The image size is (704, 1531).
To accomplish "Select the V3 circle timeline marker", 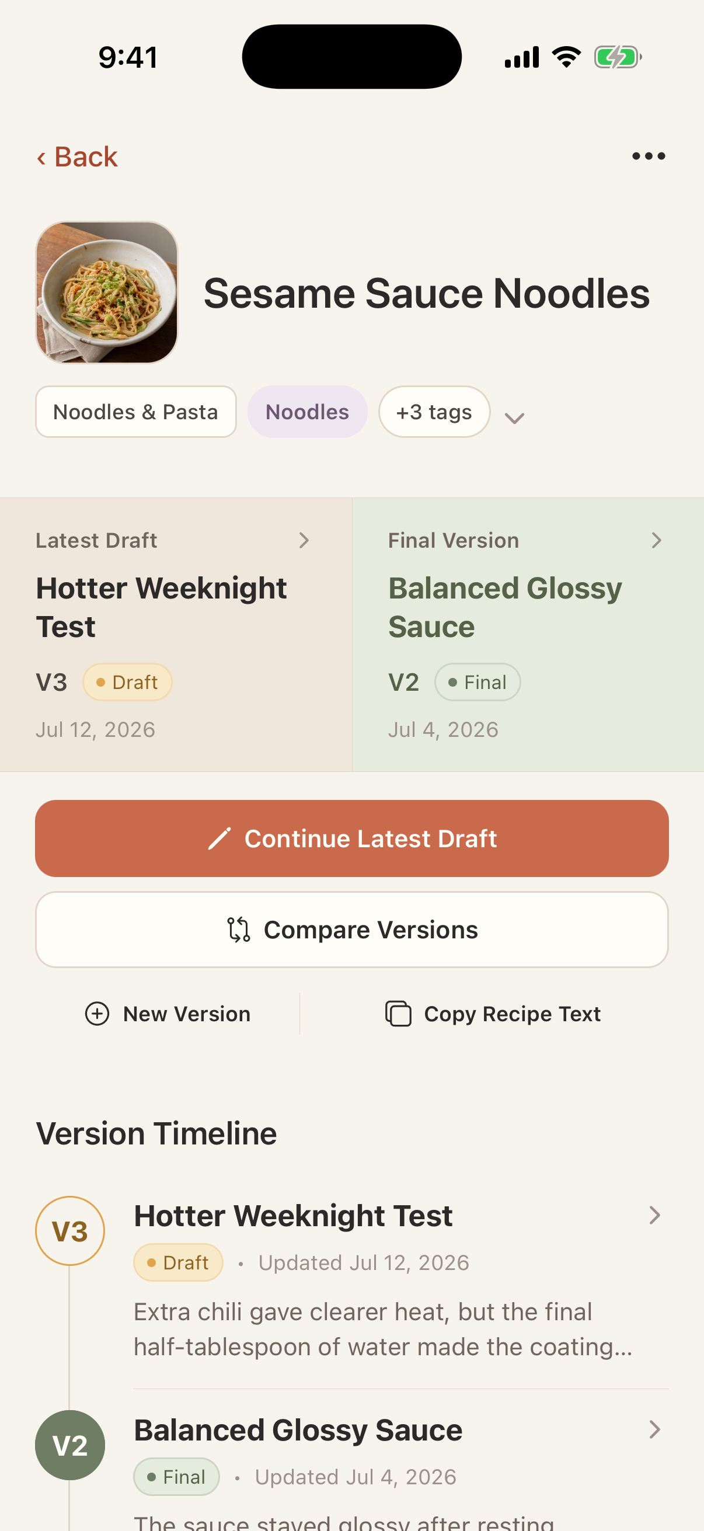I will pyautogui.click(x=70, y=1231).
